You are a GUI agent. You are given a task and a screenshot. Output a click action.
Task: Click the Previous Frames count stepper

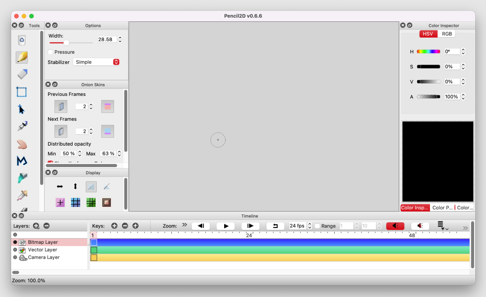point(91,107)
